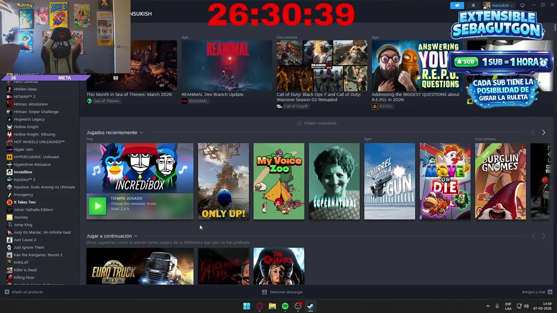Click the HITMAN 2 game icon
The height and width of the screenshot is (313, 557).
(10, 97)
